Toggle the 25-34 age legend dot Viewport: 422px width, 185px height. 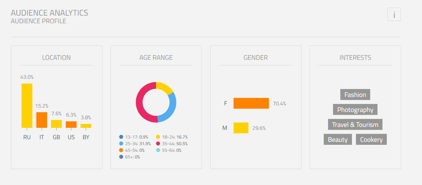(x=121, y=143)
